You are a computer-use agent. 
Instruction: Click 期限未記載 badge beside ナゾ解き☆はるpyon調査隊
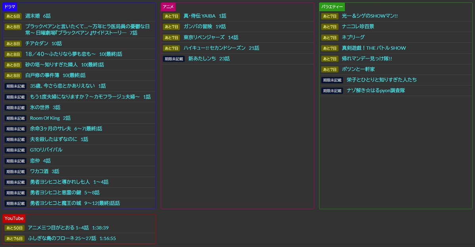tap(332, 91)
